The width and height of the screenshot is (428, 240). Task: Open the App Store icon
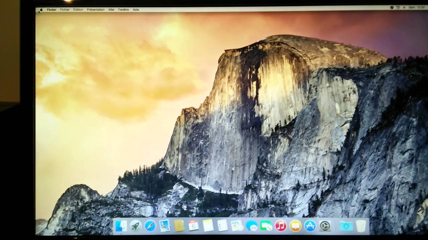tap(310, 226)
